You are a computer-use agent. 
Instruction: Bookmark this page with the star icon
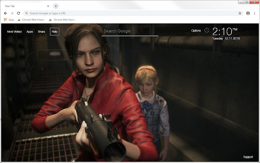pos(240,13)
